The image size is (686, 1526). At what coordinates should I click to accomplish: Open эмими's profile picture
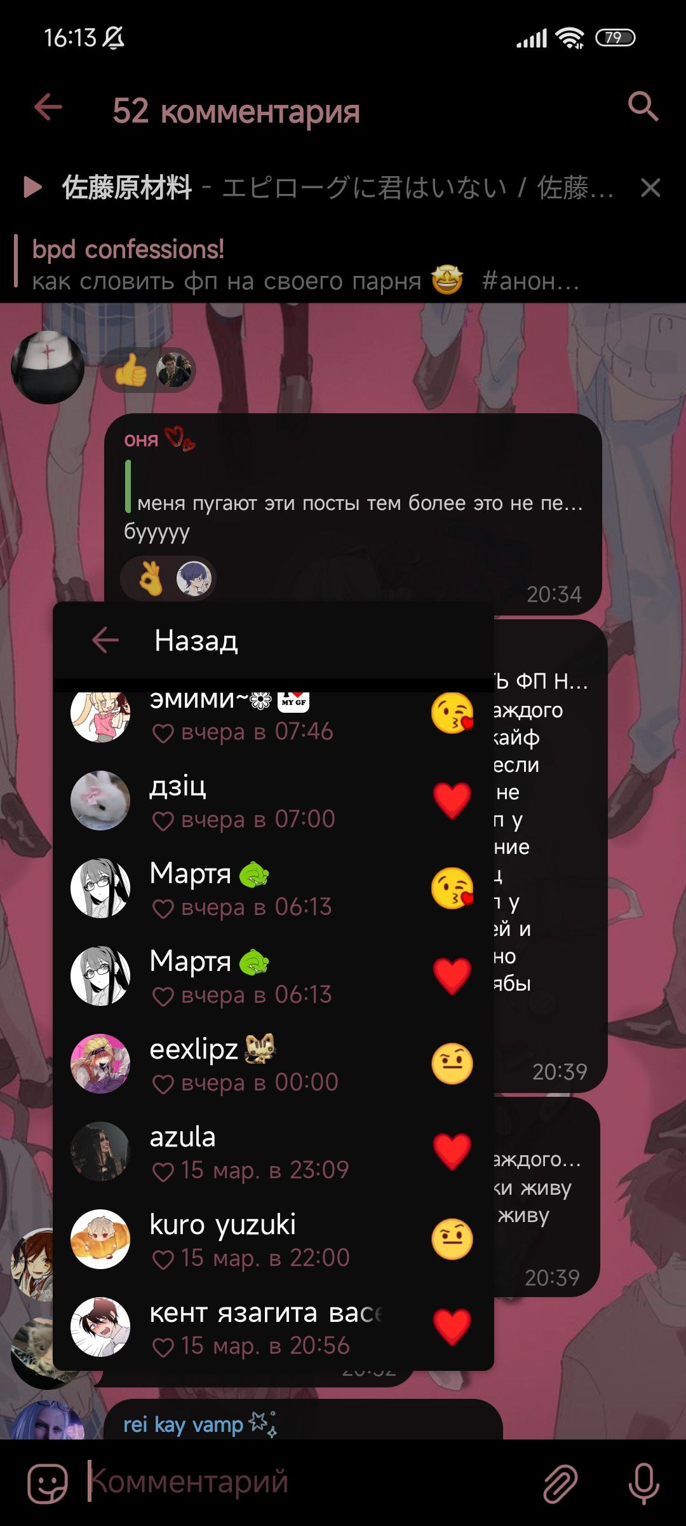point(100,715)
